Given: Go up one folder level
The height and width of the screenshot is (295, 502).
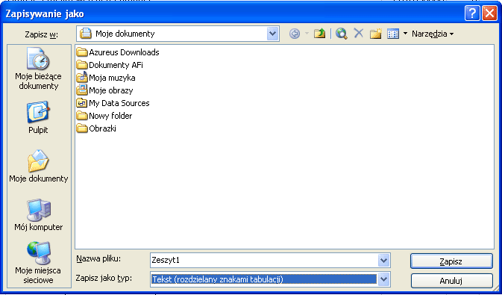Looking at the screenshot, I should click(319, 34).
